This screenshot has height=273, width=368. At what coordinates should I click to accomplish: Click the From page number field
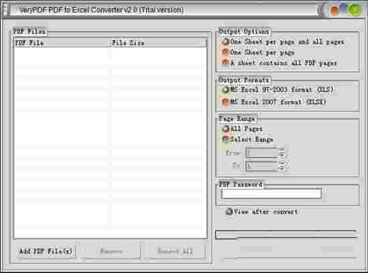click(262, 153)
